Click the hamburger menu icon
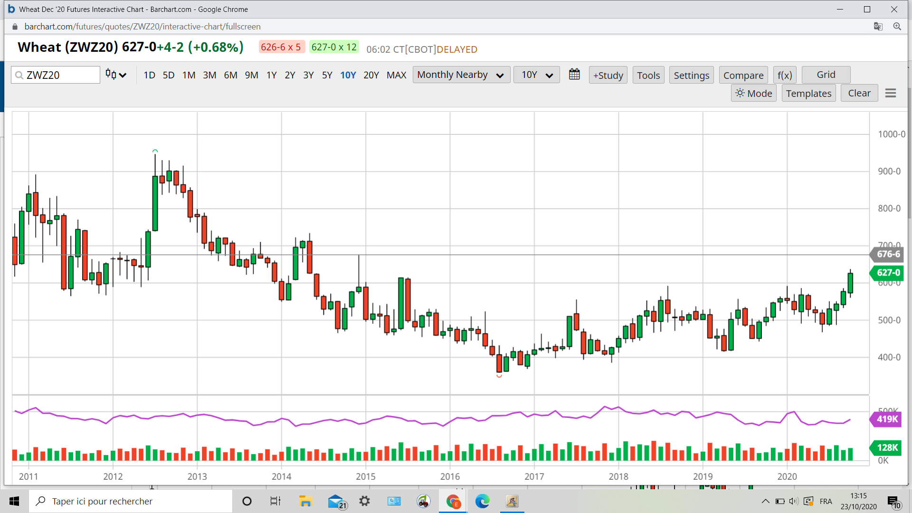912x513 pixels. 891,93
